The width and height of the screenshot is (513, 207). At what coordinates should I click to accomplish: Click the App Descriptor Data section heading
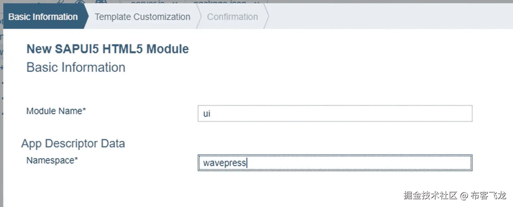(x=73, y=143)
